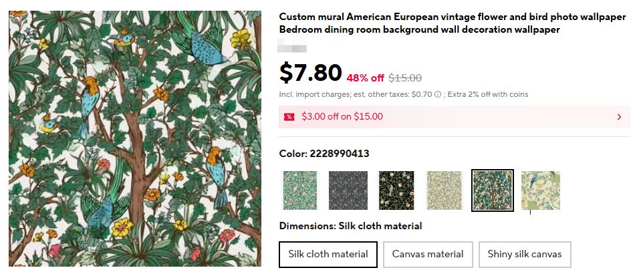Open the main wallpaper product image
Image resolution: width=637 pixels, height=270 pixels.
(x=134, y=139)
